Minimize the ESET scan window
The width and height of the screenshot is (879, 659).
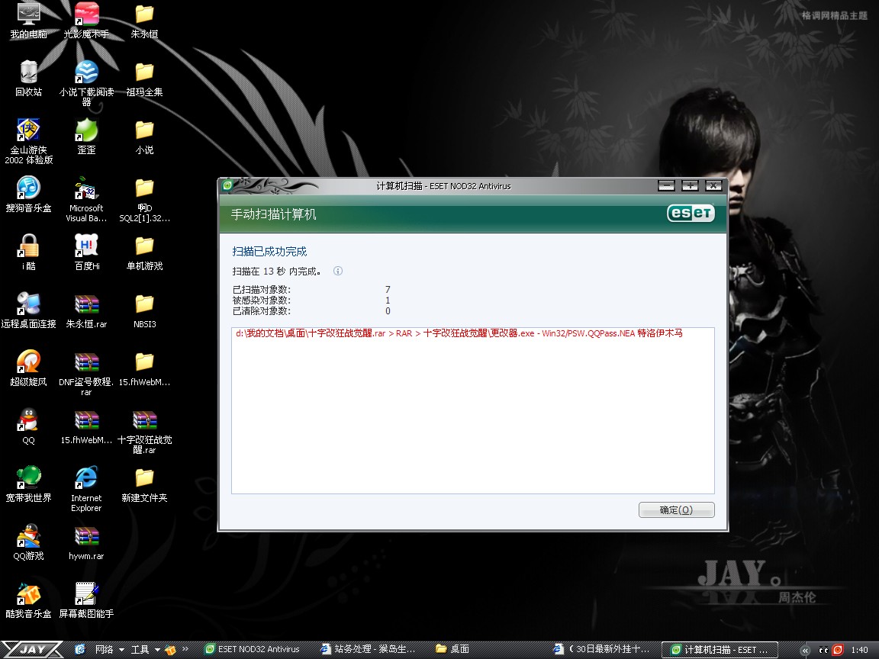[x=666, y=185]
